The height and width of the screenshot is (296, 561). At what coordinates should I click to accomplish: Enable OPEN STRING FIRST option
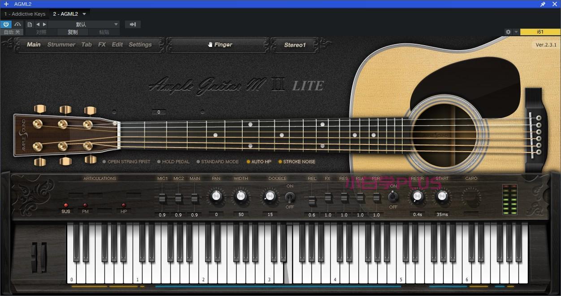126,162
